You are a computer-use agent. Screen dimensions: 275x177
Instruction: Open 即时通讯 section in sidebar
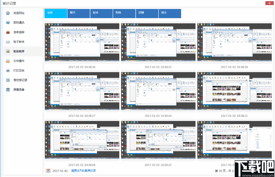[x=23, y=23]
